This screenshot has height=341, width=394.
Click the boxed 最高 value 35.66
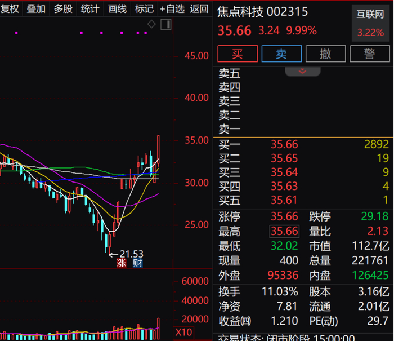284,231
